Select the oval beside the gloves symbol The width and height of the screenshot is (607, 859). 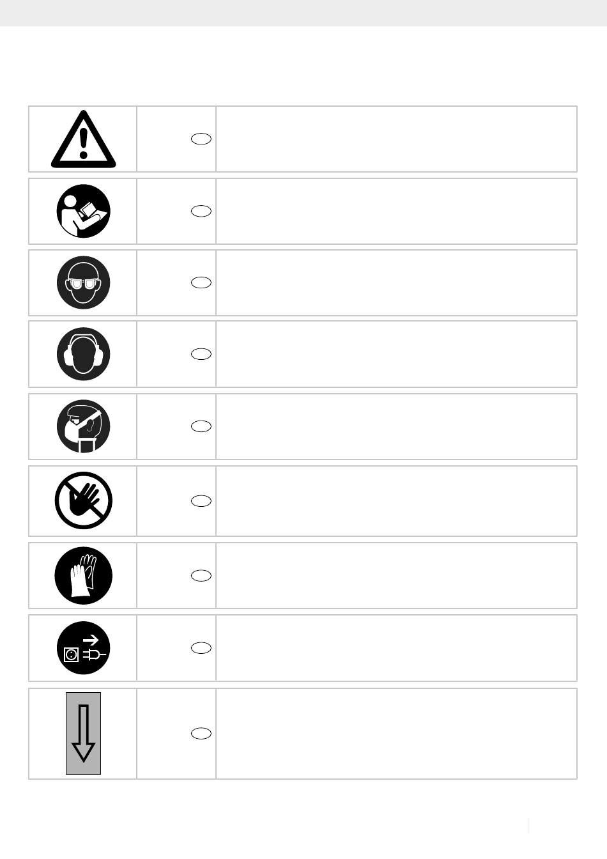[201, 575]
